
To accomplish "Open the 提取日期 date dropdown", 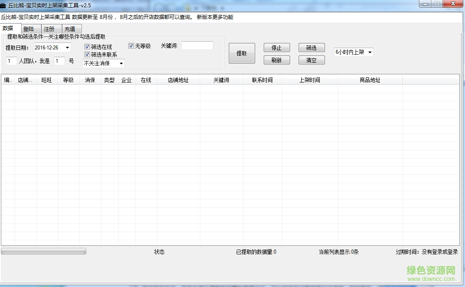I will tap(67, 48).
